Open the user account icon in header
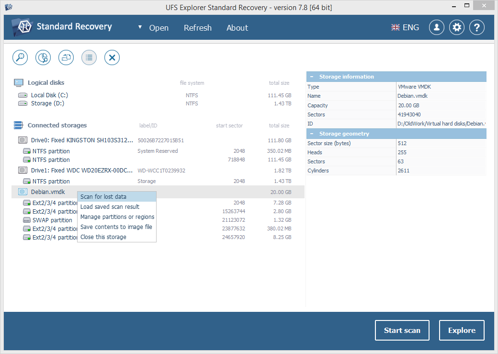The width and height of the screenshot is (498, 354). pos(436,28)
